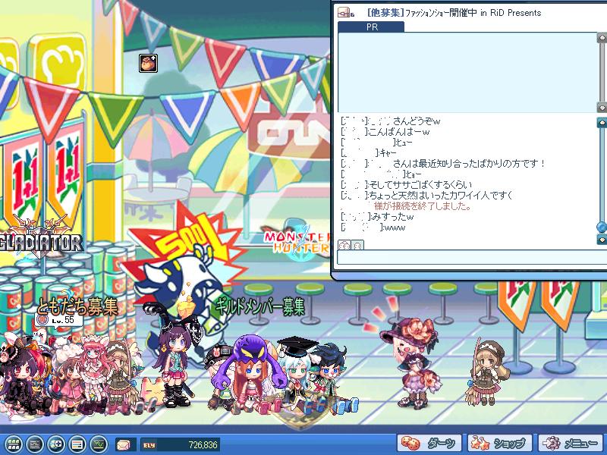
Task: Click the message こんばんはーw
Action: [x=399, y=132]
